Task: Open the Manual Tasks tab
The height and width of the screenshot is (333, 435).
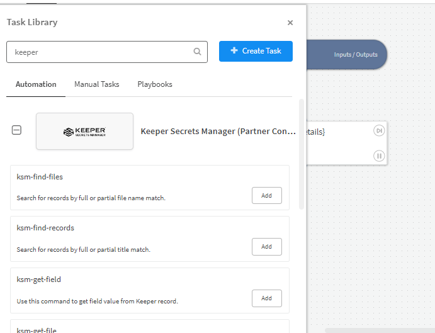Action: click(96, 84)
